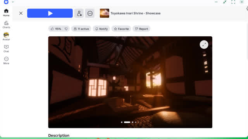Screen dimensions: 248x139
Task: Close the experience details panel with X
Action: (21, 13)
